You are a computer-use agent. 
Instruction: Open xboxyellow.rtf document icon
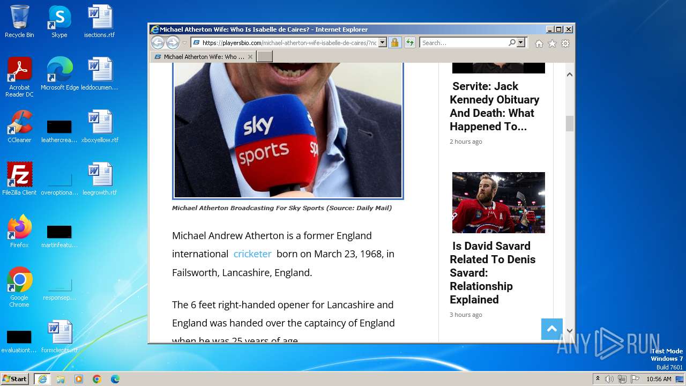[100, 127]
